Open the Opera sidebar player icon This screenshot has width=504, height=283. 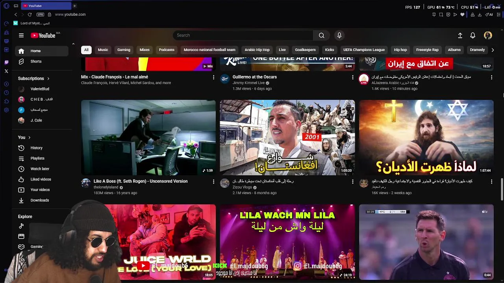pos(6,84)
